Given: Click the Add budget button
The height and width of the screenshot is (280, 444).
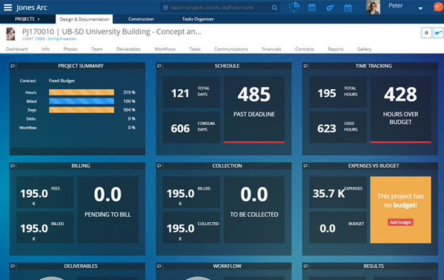Looking at the screenshot, I should pyautogui.click(x=400, y=222).
